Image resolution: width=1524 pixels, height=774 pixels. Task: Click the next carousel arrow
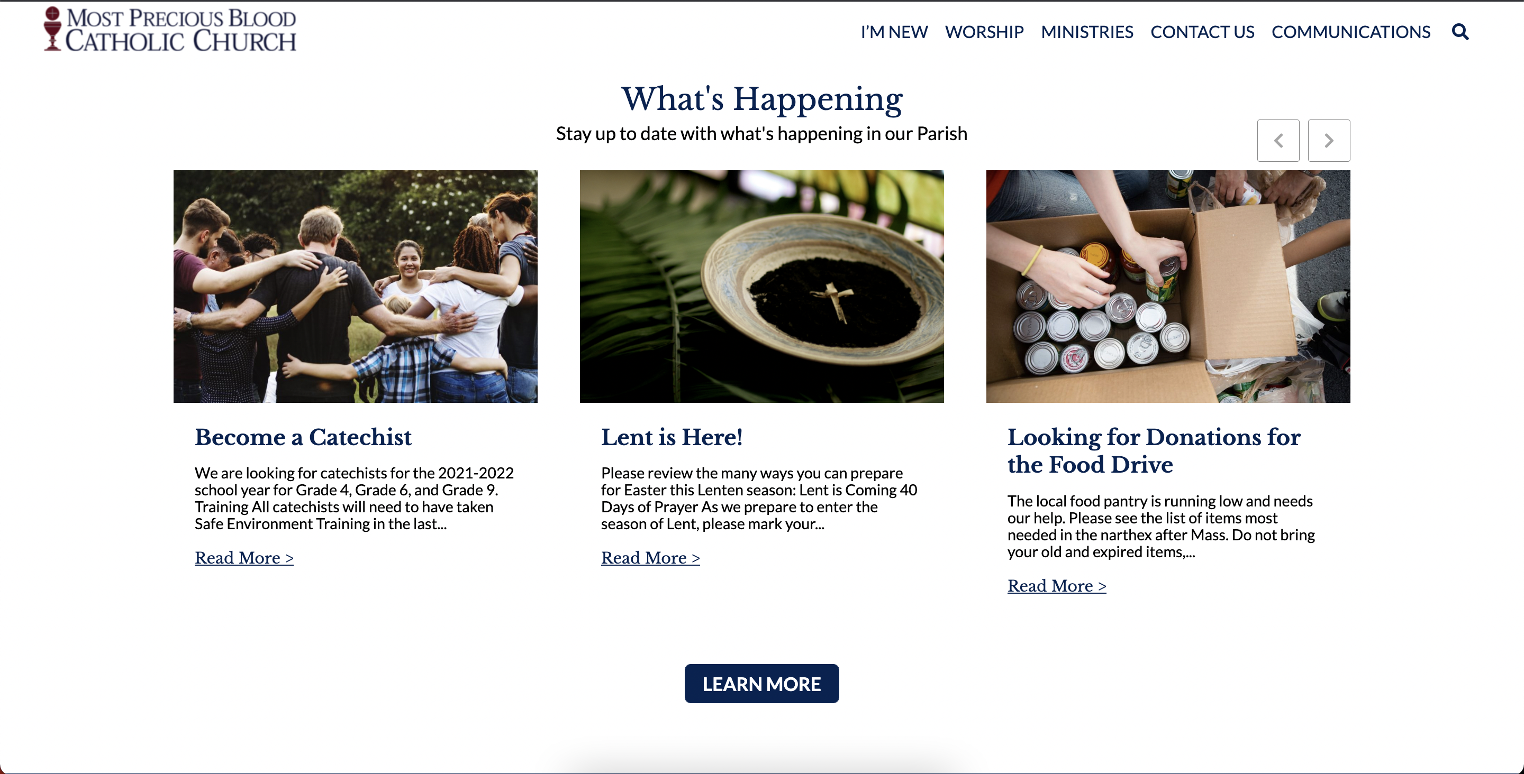[x=1329, y=141]
